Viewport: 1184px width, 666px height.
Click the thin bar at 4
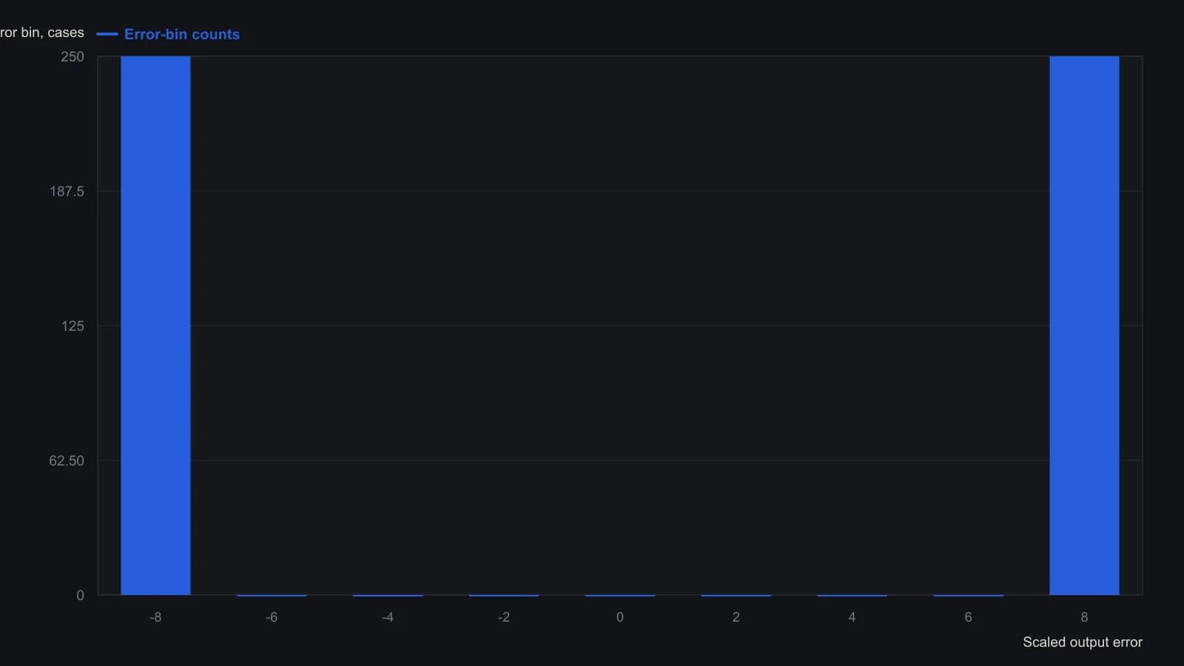click(852, 595)
